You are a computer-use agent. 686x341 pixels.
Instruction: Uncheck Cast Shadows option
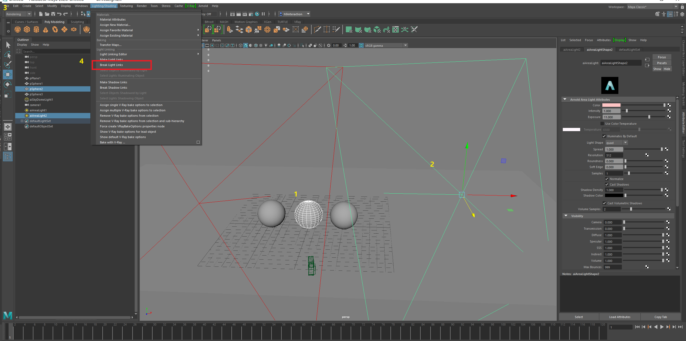coord(607,185)
